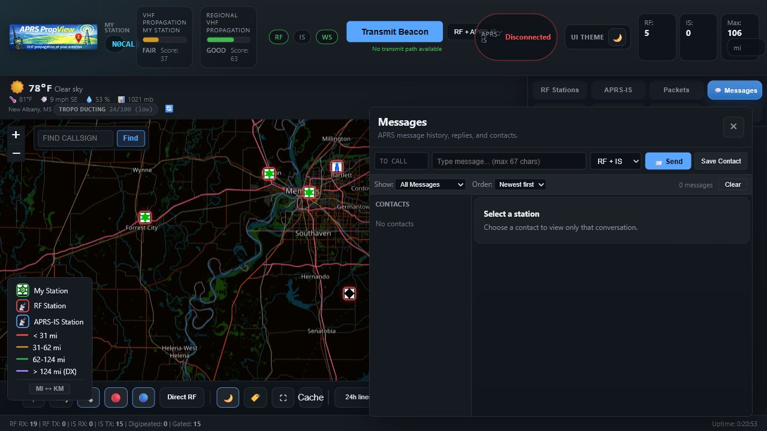This screenshot has width=767, height=431.
Task: Refresh the weather data with the blue refresh icon
Action: (x=169, y=109)
